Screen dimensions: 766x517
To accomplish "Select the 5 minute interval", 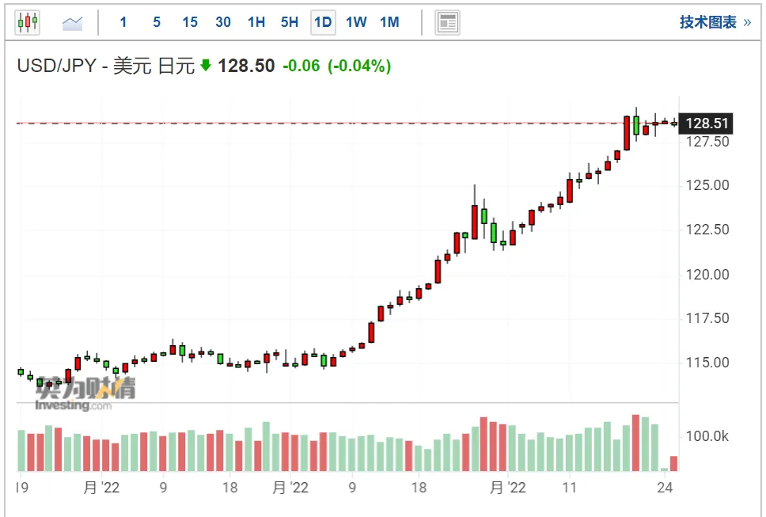I will (x=157, y=22).
